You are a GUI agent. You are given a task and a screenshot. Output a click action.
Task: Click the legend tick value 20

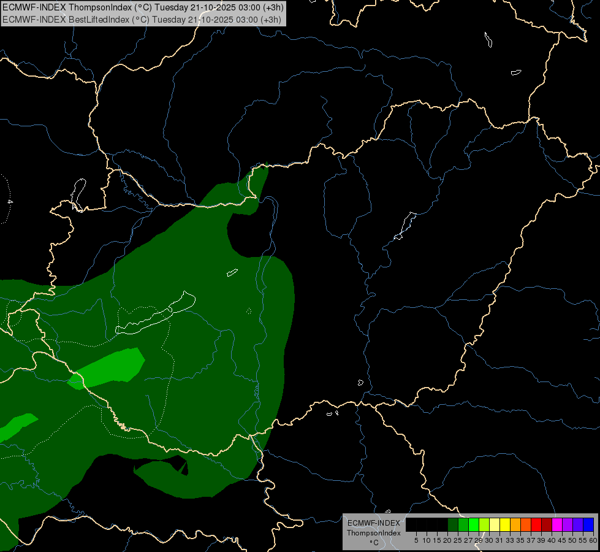click(x=447, y=540)
